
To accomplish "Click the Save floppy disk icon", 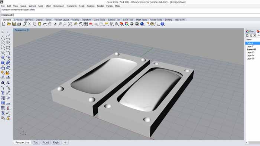I will [14, 24].
